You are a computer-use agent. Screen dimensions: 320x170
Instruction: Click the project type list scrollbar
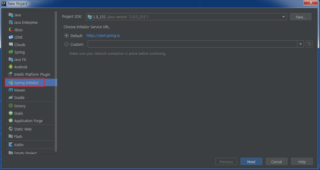56,81
